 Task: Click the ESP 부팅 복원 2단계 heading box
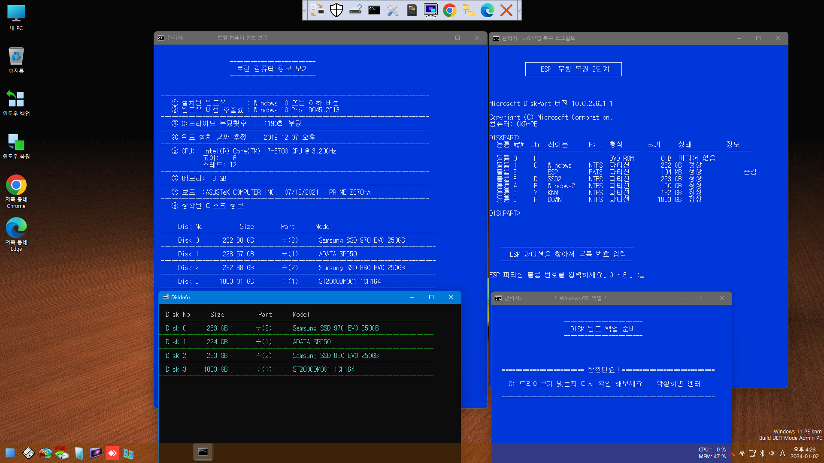[573, 69]
